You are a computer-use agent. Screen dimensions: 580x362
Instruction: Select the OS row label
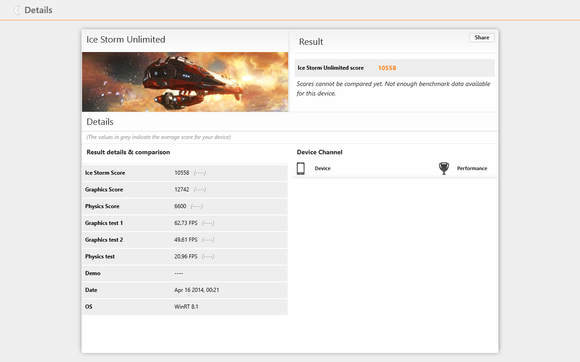[89, 307]
